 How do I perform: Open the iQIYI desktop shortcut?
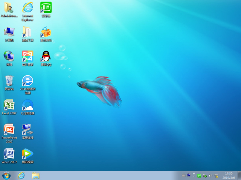click(x=46, y=8)
